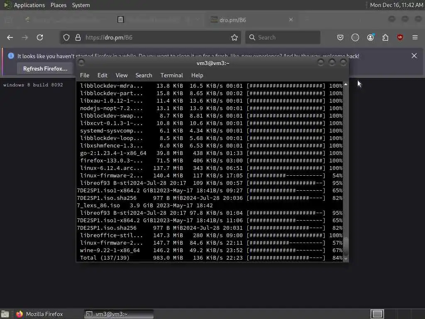The height and width of the screenshot is (319, 425).
Task: Click terminal scrollbar up arrow
Action: pyautogui.click(x=346, y=85)
